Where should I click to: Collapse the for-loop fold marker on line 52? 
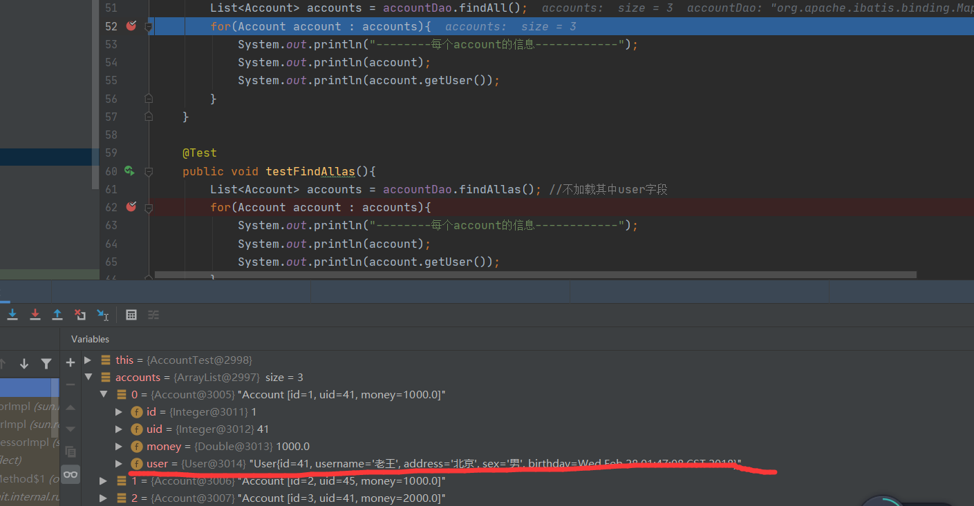pyautogui.click(x=149, y=26)
